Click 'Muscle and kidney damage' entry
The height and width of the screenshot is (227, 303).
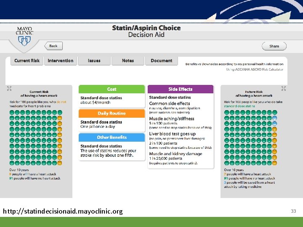tap(175, 154)
